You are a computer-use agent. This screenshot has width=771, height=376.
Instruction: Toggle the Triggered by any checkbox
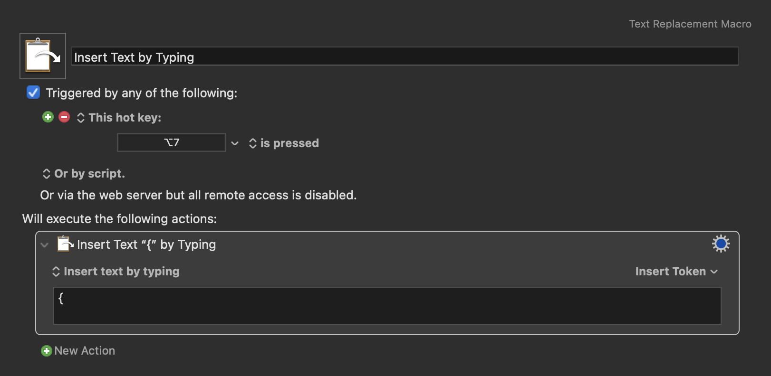pyautogui.click(x=33, y=92)
